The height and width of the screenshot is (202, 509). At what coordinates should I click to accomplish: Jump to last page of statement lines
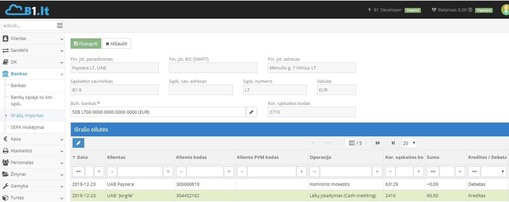(393, 143)
